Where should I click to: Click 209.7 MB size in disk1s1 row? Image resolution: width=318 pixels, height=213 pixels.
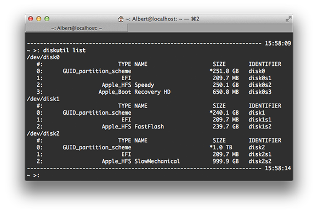226,120
